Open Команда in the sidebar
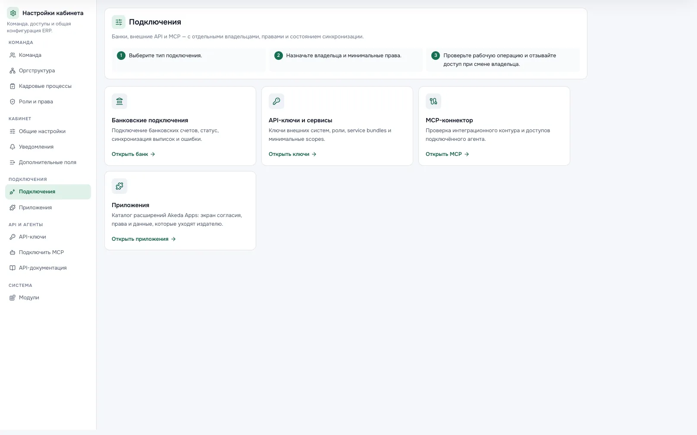The width and height of the screenshot is (697, 435). pyautogui.click(x=48, y=55)
